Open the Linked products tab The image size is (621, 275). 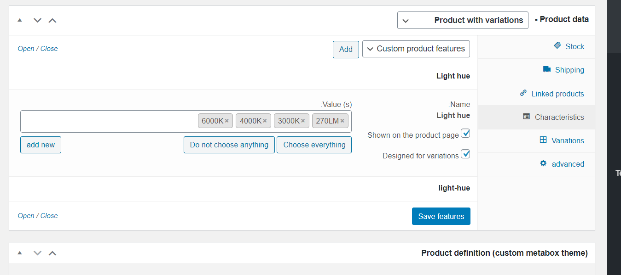557,94
